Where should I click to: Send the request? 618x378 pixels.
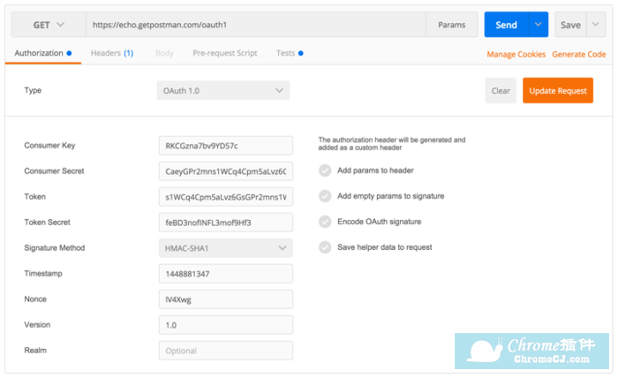pos(506,25)
